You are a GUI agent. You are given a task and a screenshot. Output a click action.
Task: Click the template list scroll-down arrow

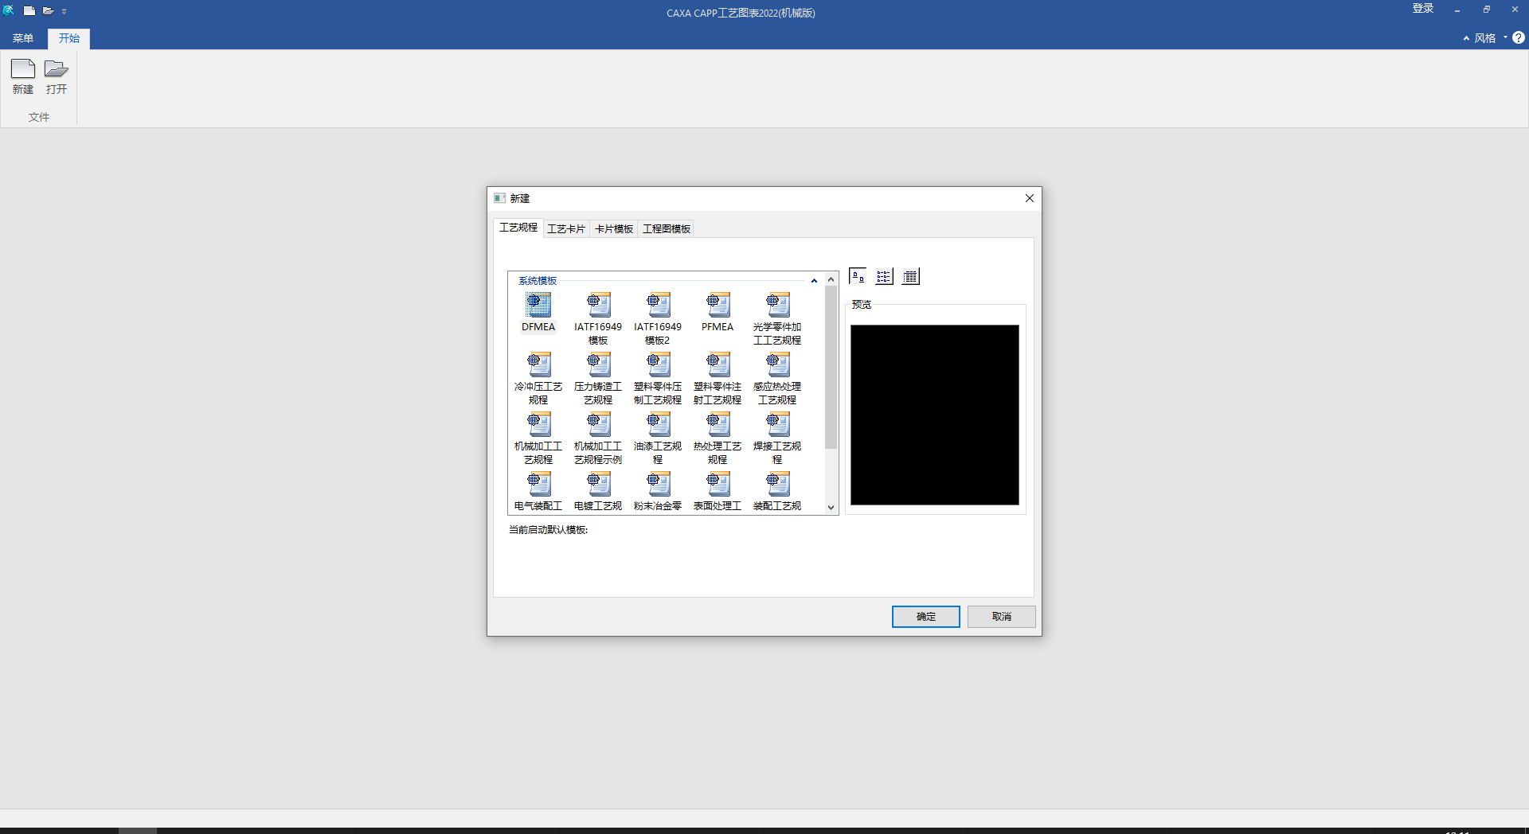coord(831,508)
